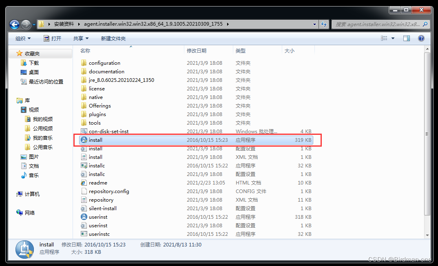Toggle the preview pane icon

click(x=407, y=38)
